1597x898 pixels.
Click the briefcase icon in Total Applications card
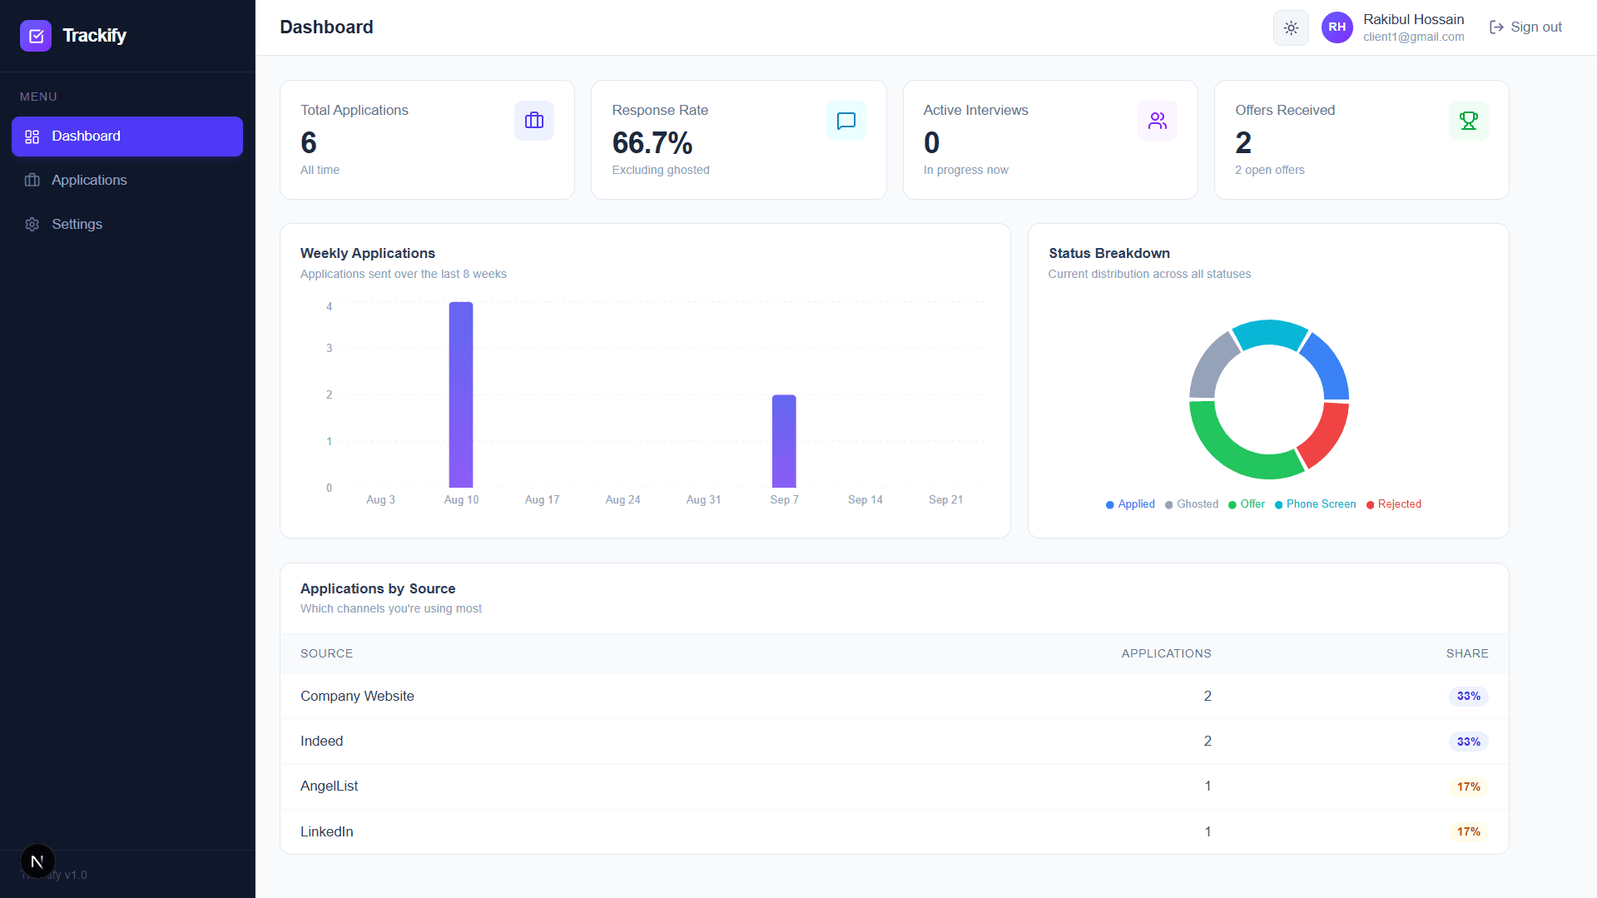(534, 121)
